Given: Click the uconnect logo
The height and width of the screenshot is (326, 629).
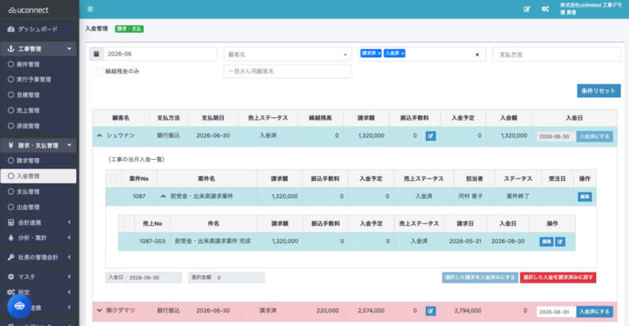Looking at the screenshot, I should click(28, 10).
